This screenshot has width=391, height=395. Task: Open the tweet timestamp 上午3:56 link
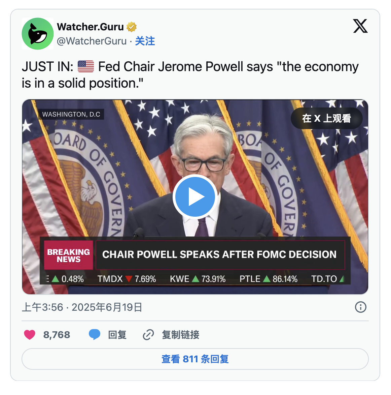[82, 307]
